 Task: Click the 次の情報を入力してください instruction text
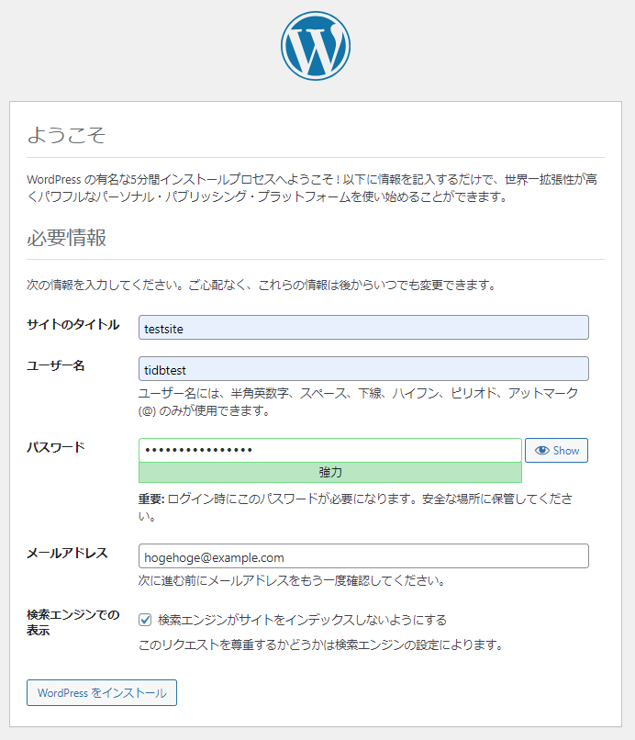tap(262, 285)
